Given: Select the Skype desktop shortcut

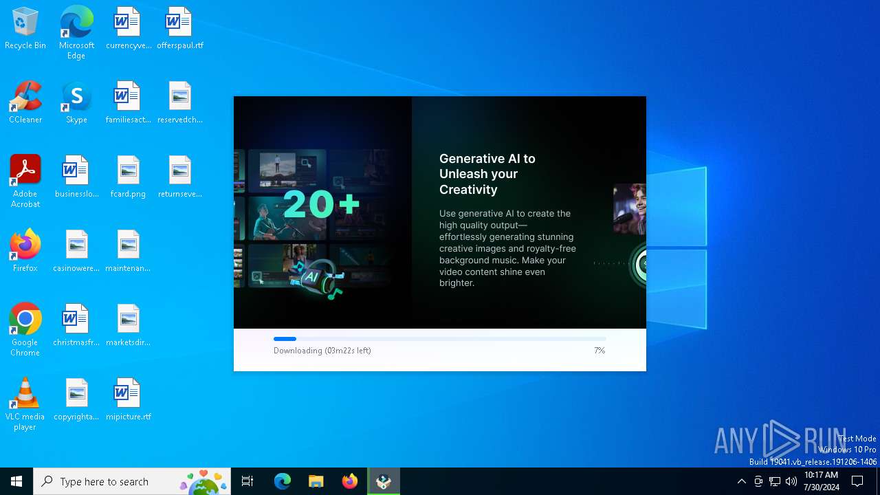Looking at the screenshot, I should pos(76,103).
